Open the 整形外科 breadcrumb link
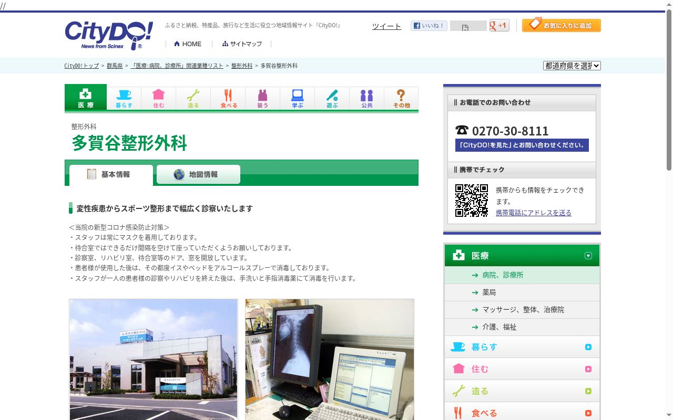This screenshot has height=420, width=673. pos(242,66)
